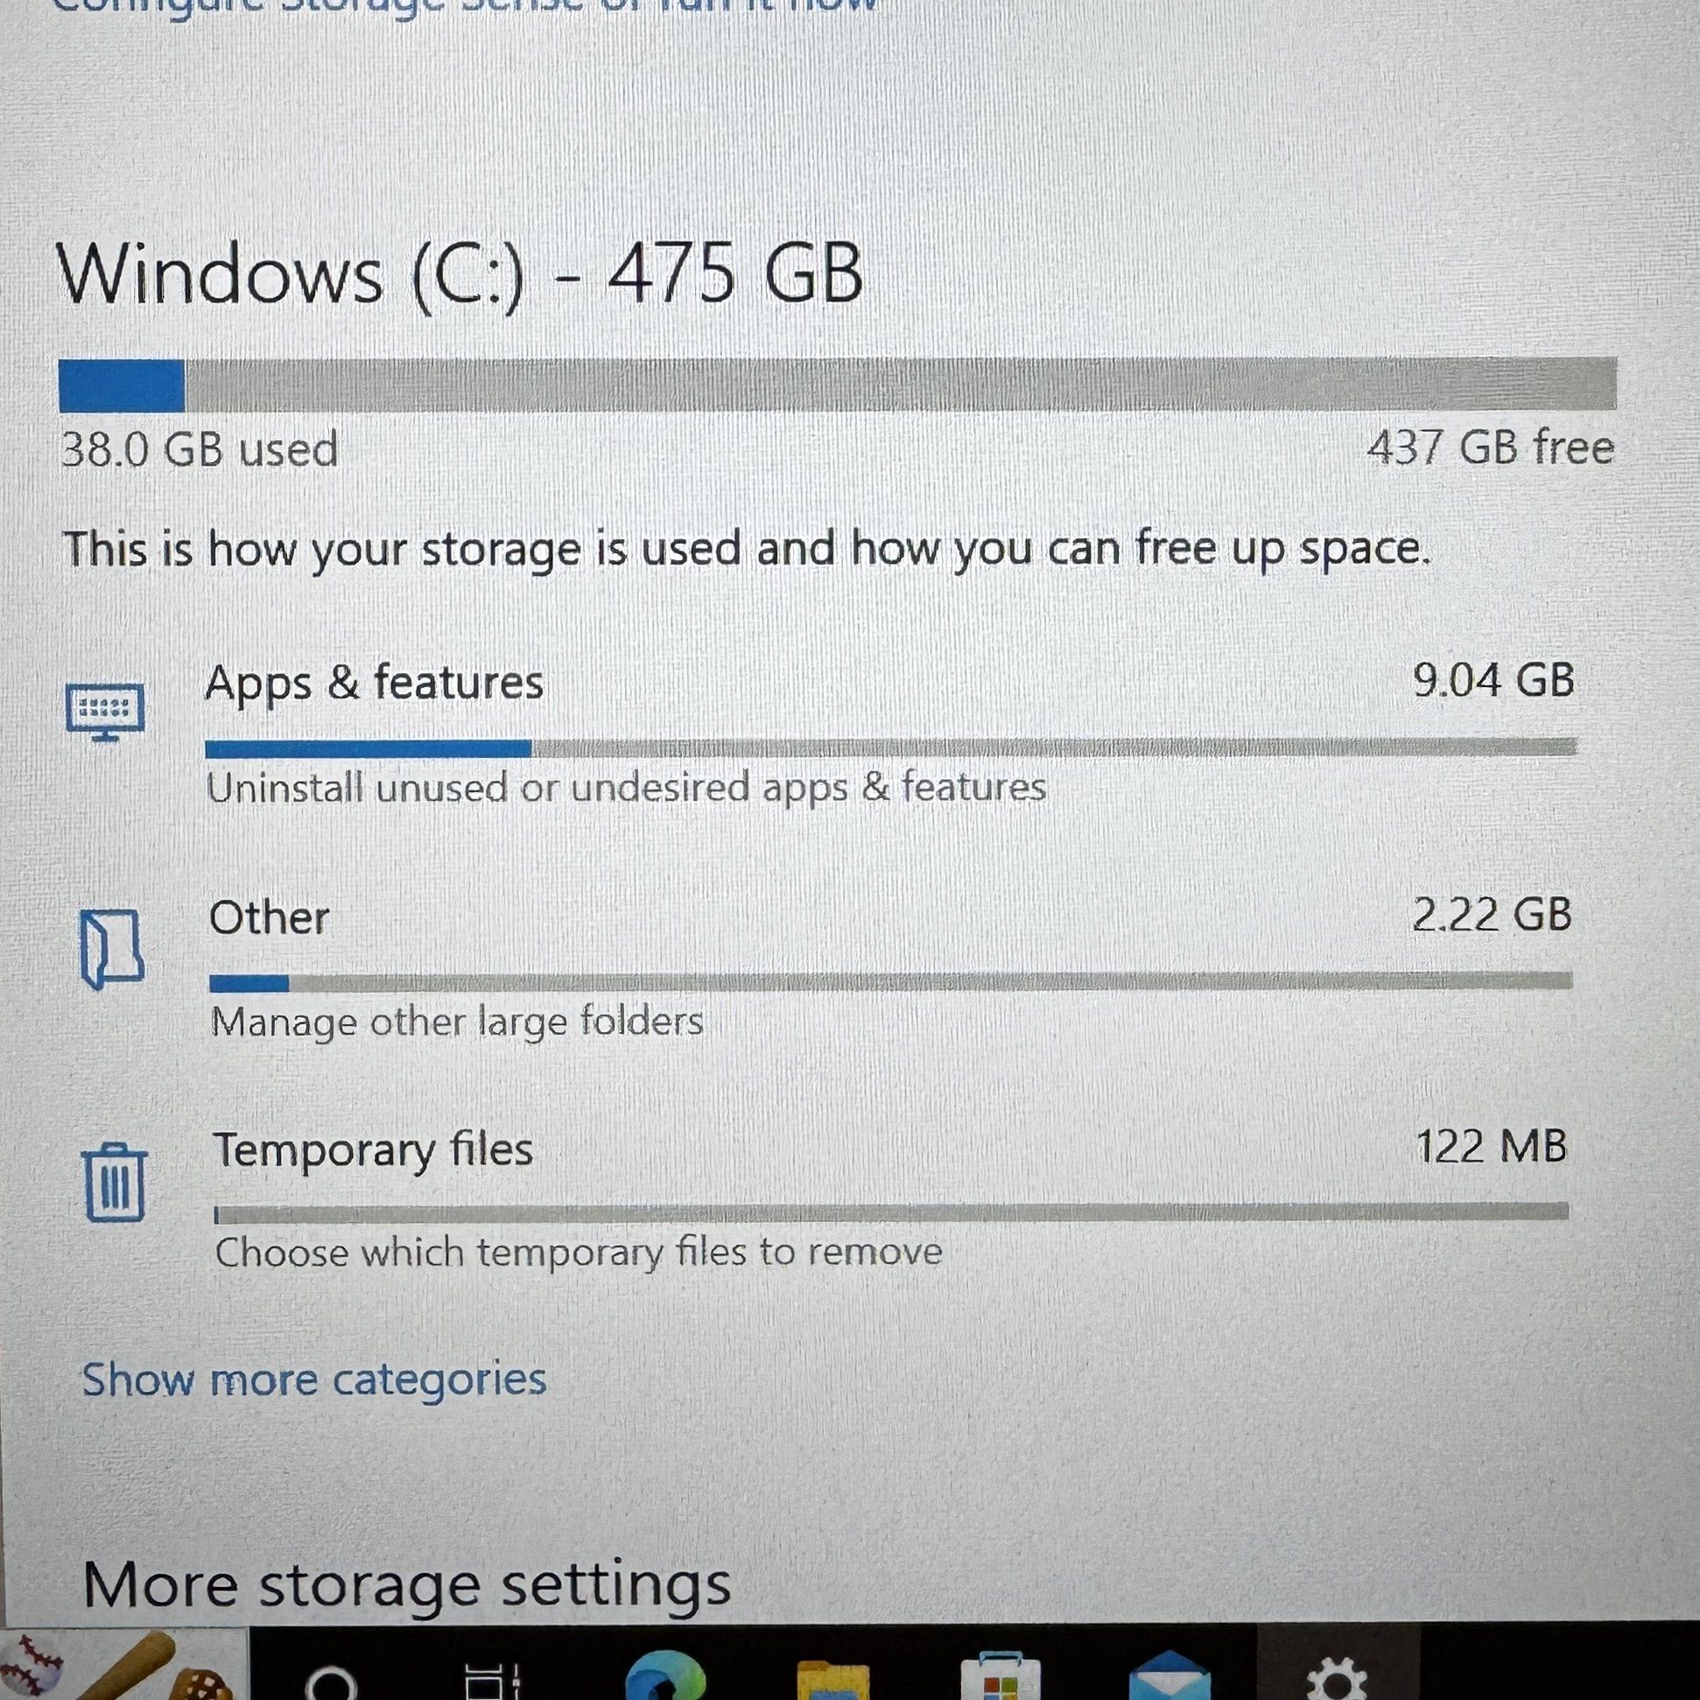Click the Temporary files trash can icon
This screenshot has width=1700, height=1700.
click(115, 1183)
